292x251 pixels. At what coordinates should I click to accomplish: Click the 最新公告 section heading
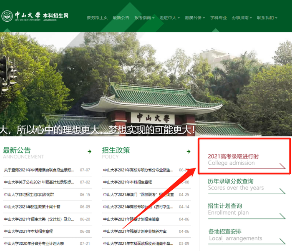point(17,150)
